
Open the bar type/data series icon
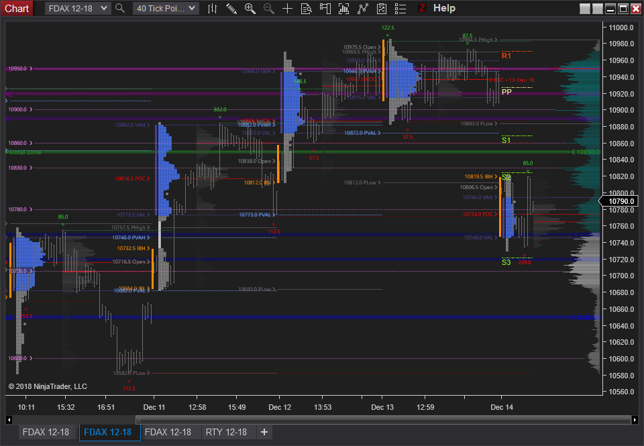click(213, 8)
